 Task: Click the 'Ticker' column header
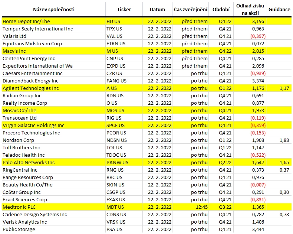[x=124, y=10]
